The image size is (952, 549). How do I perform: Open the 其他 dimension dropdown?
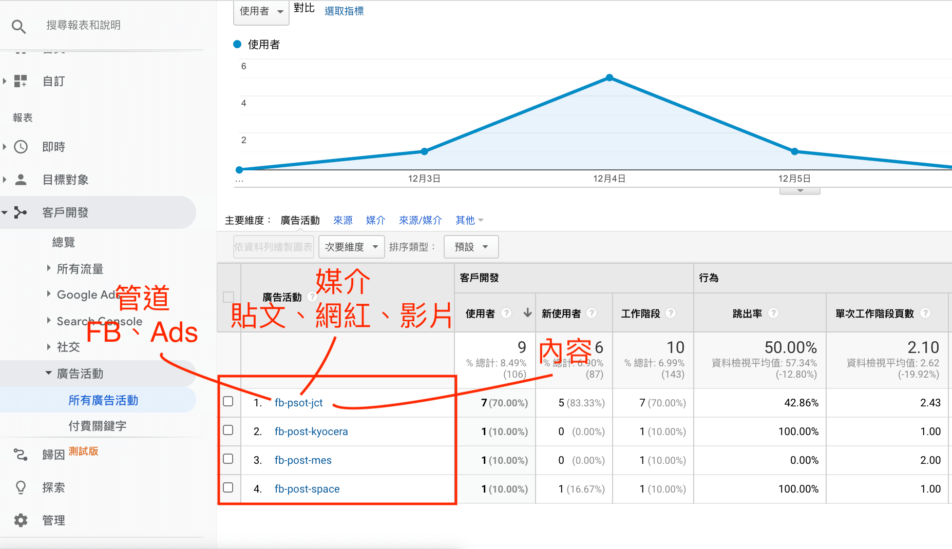(x=469, y=220)
